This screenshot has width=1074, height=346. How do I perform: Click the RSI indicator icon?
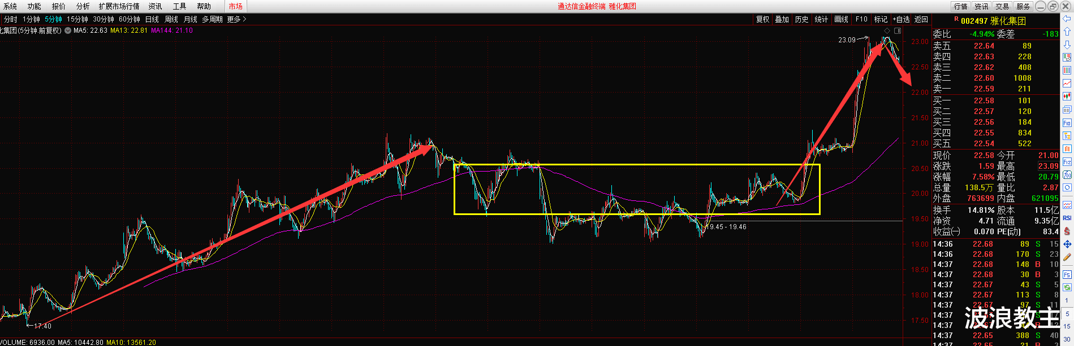coord(1067,217)
